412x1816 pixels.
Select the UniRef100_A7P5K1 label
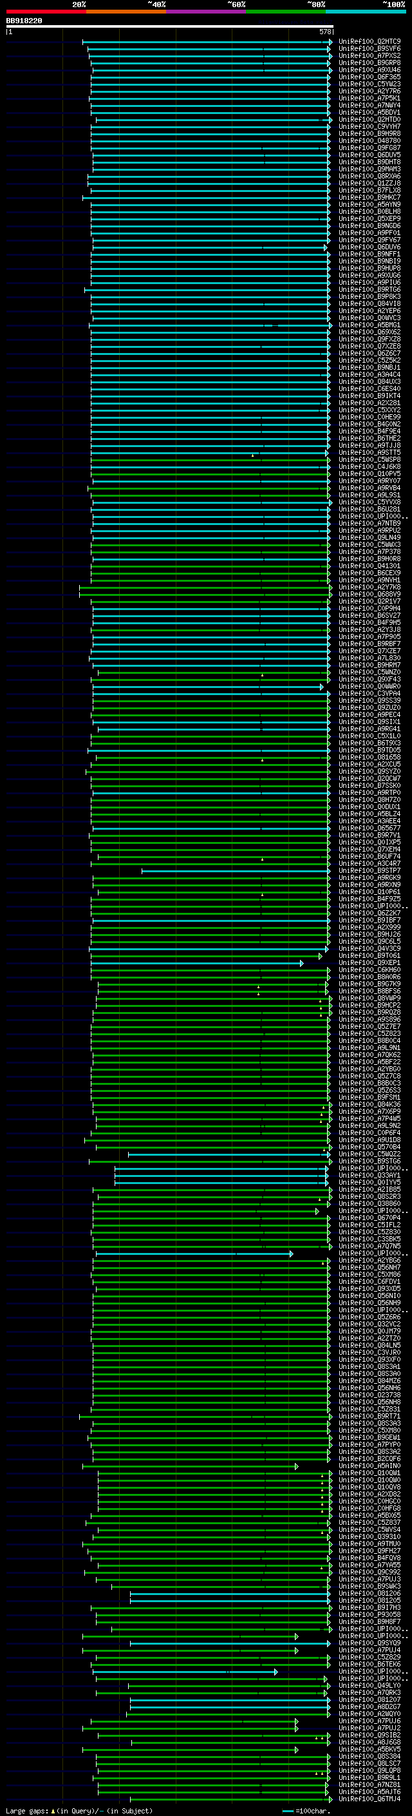coord(370,98)
